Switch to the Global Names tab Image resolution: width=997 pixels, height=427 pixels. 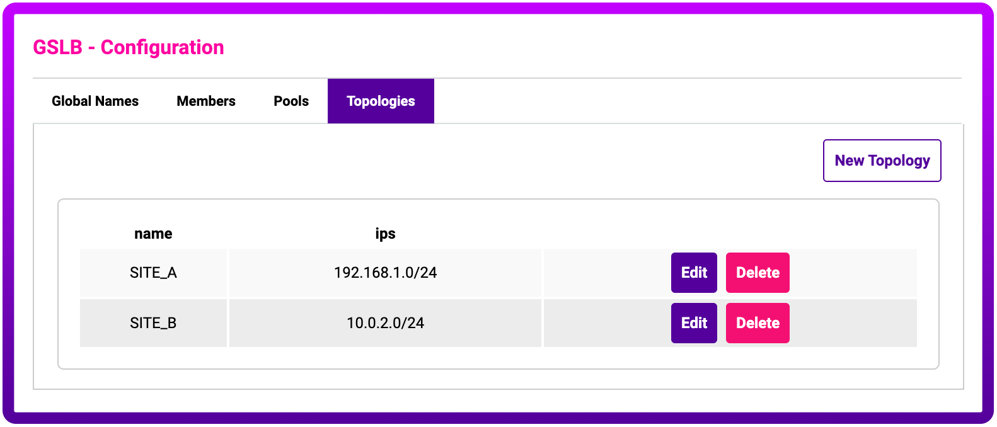(x=95, y=101)
